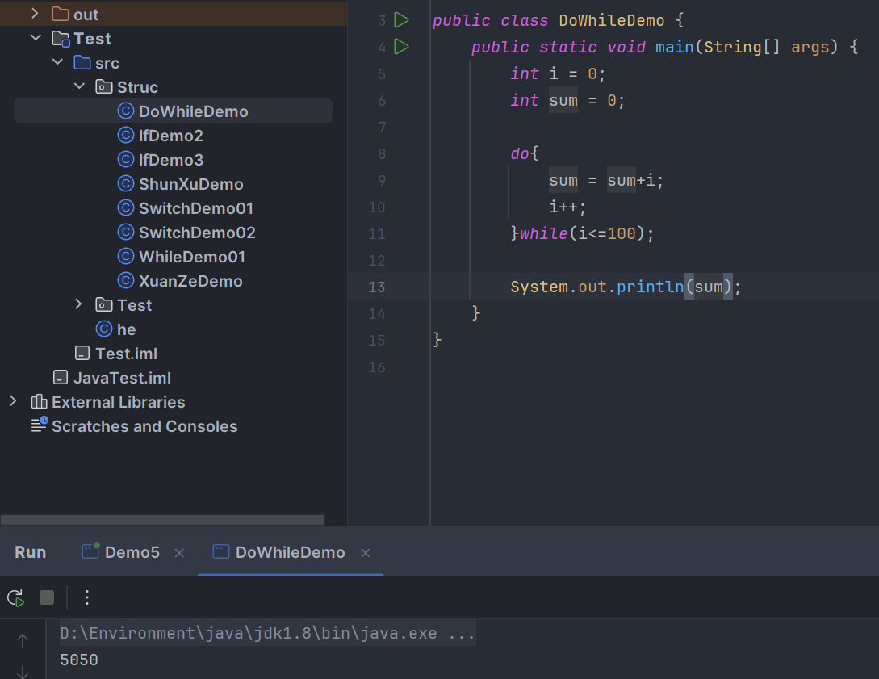Collapse the Test module node

(36, 38)
